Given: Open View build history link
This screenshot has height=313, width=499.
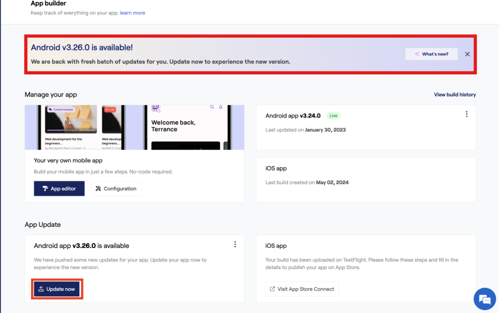Looking at the screenshot, I should tap(455, 95).
